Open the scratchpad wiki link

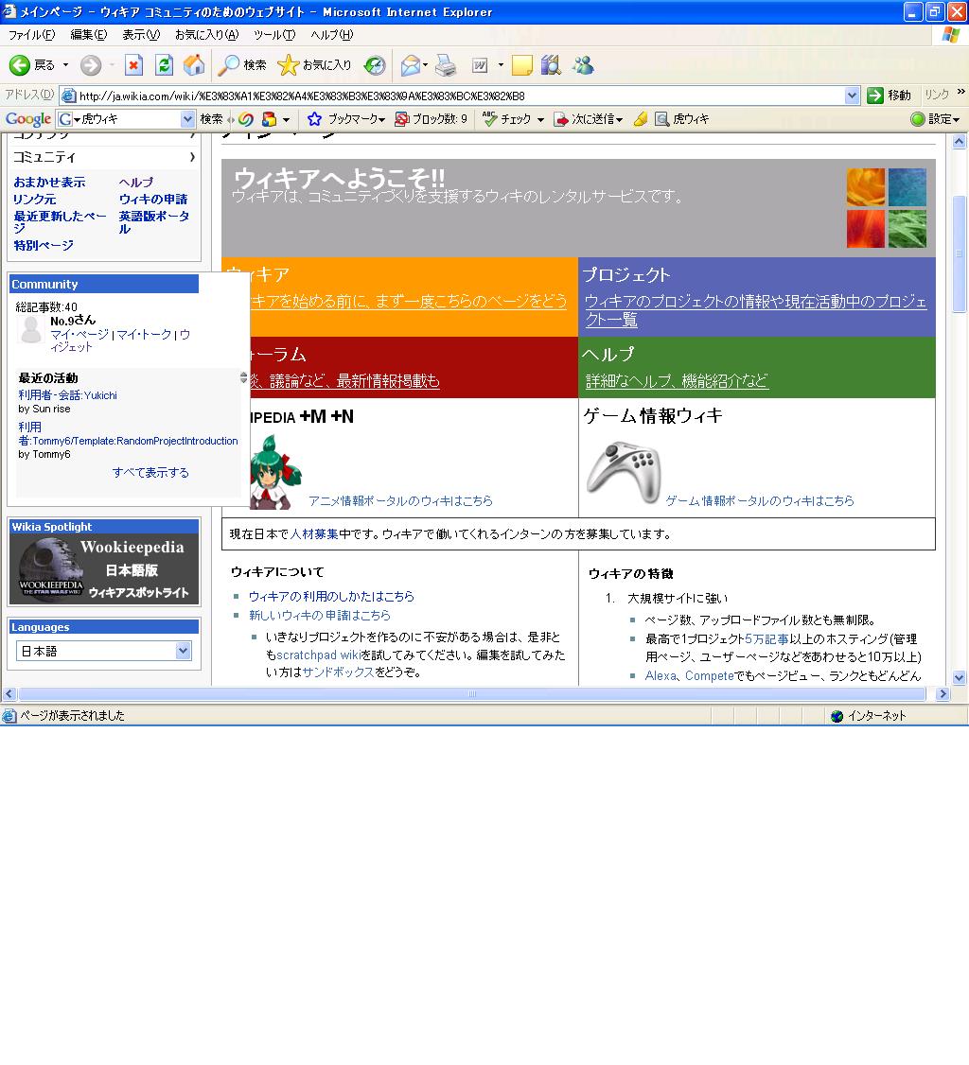coord(318,655)
